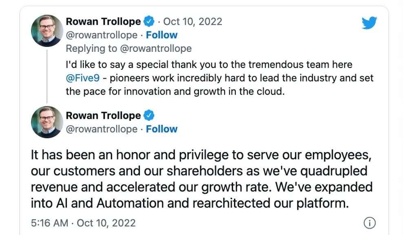The height and width of the screenshot is (235, 403).
Task: Follow @rowantrollope from the reply tweet header
Action: [162, 35]
